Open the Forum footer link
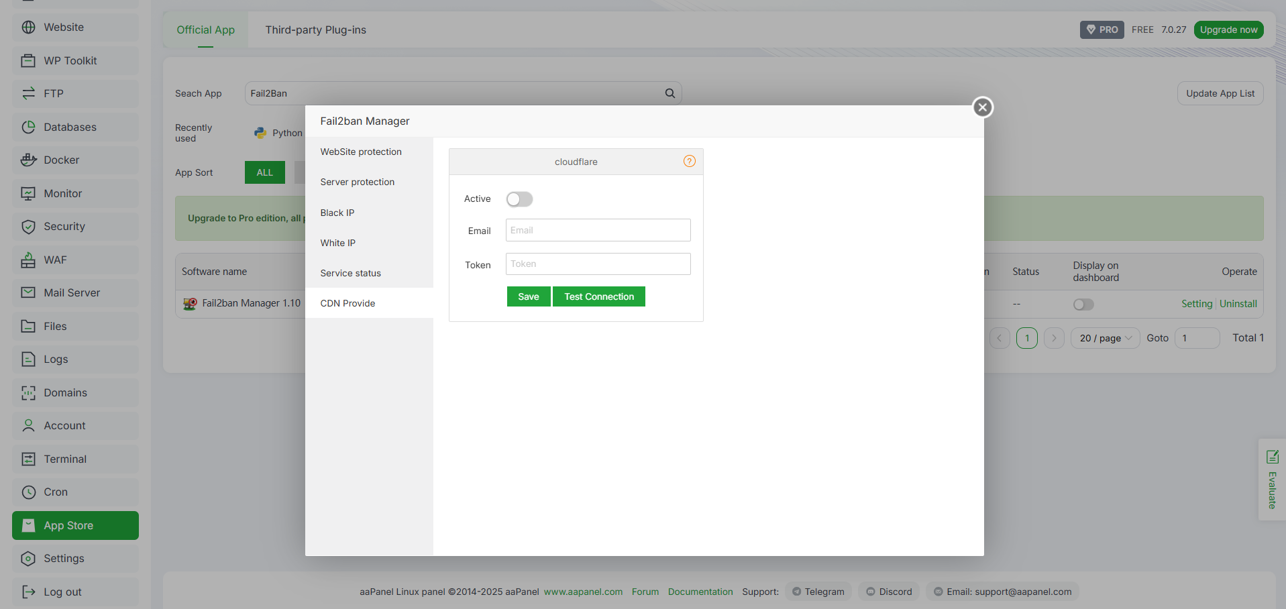1286x609 pixels. [x=645, y=592]
